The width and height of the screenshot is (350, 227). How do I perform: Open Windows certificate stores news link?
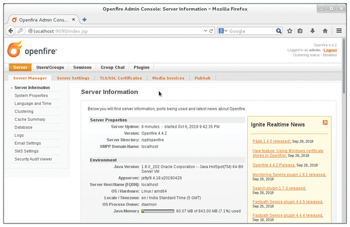[x=288, y=153]
